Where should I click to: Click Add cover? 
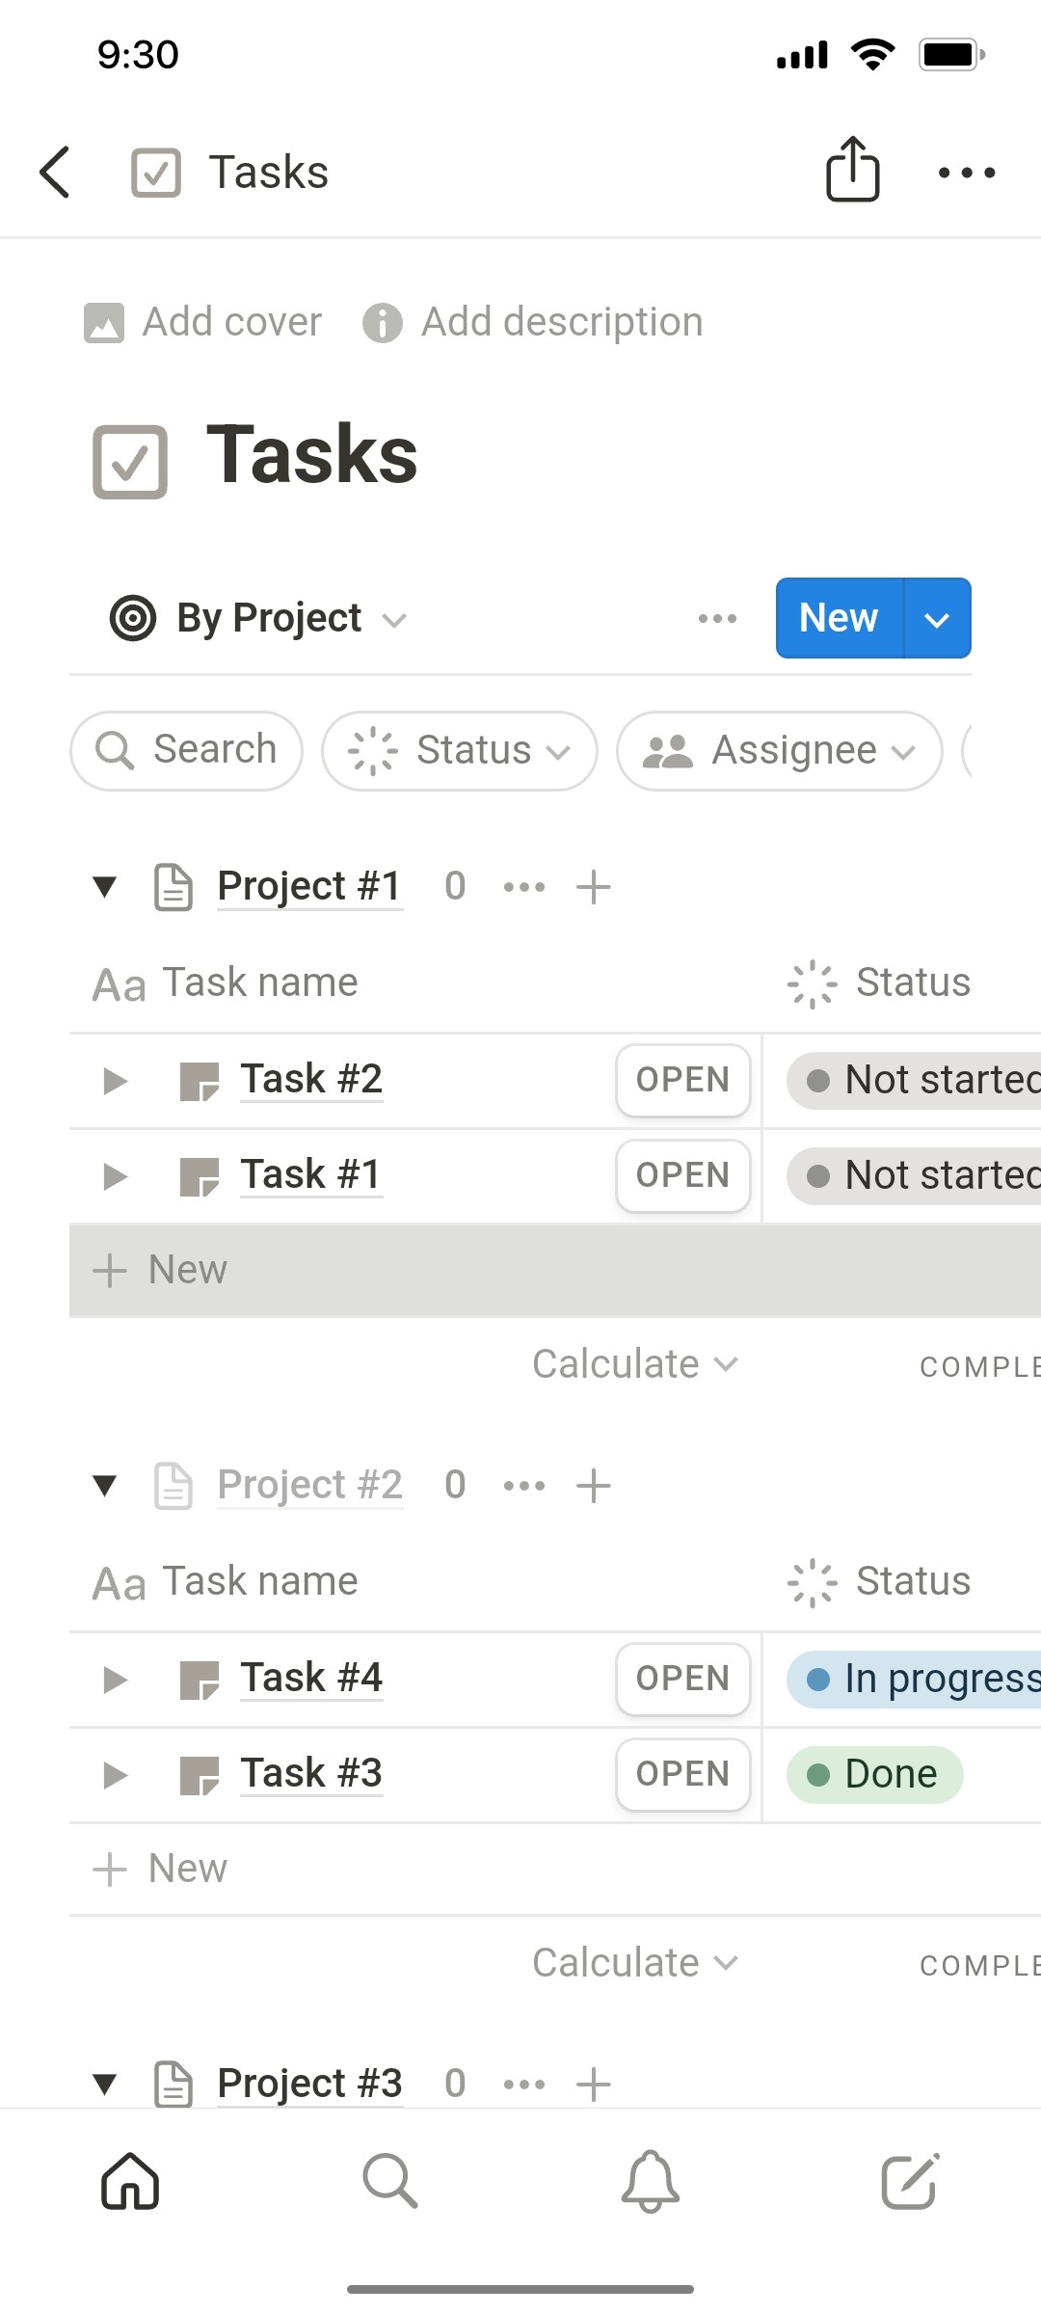[x=203, y=322]
